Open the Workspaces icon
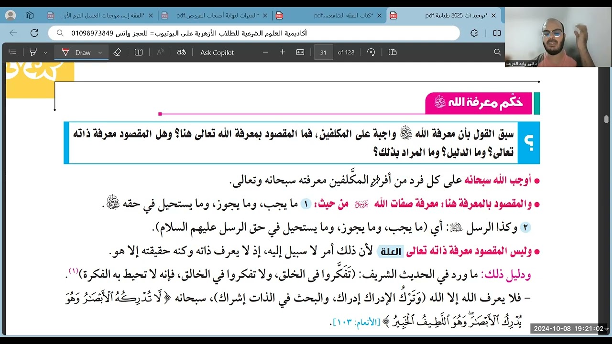Viewport: 612px width, 344px height. [30, 15]
